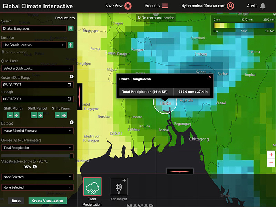Open the Products menu label
The image size is (276, 207).
(152, 6)
